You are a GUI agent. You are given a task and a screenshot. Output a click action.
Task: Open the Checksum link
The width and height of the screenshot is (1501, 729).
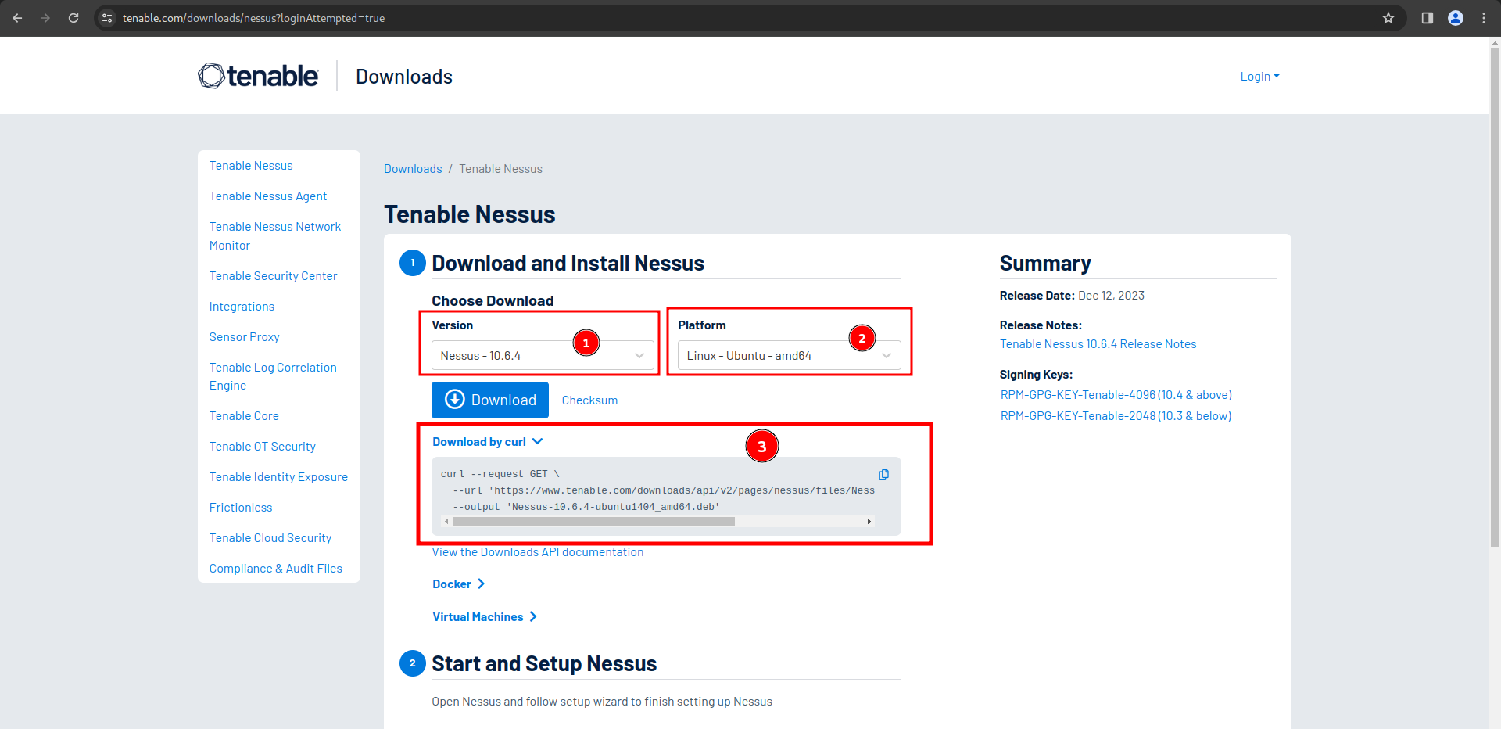[x=589, y=400]
